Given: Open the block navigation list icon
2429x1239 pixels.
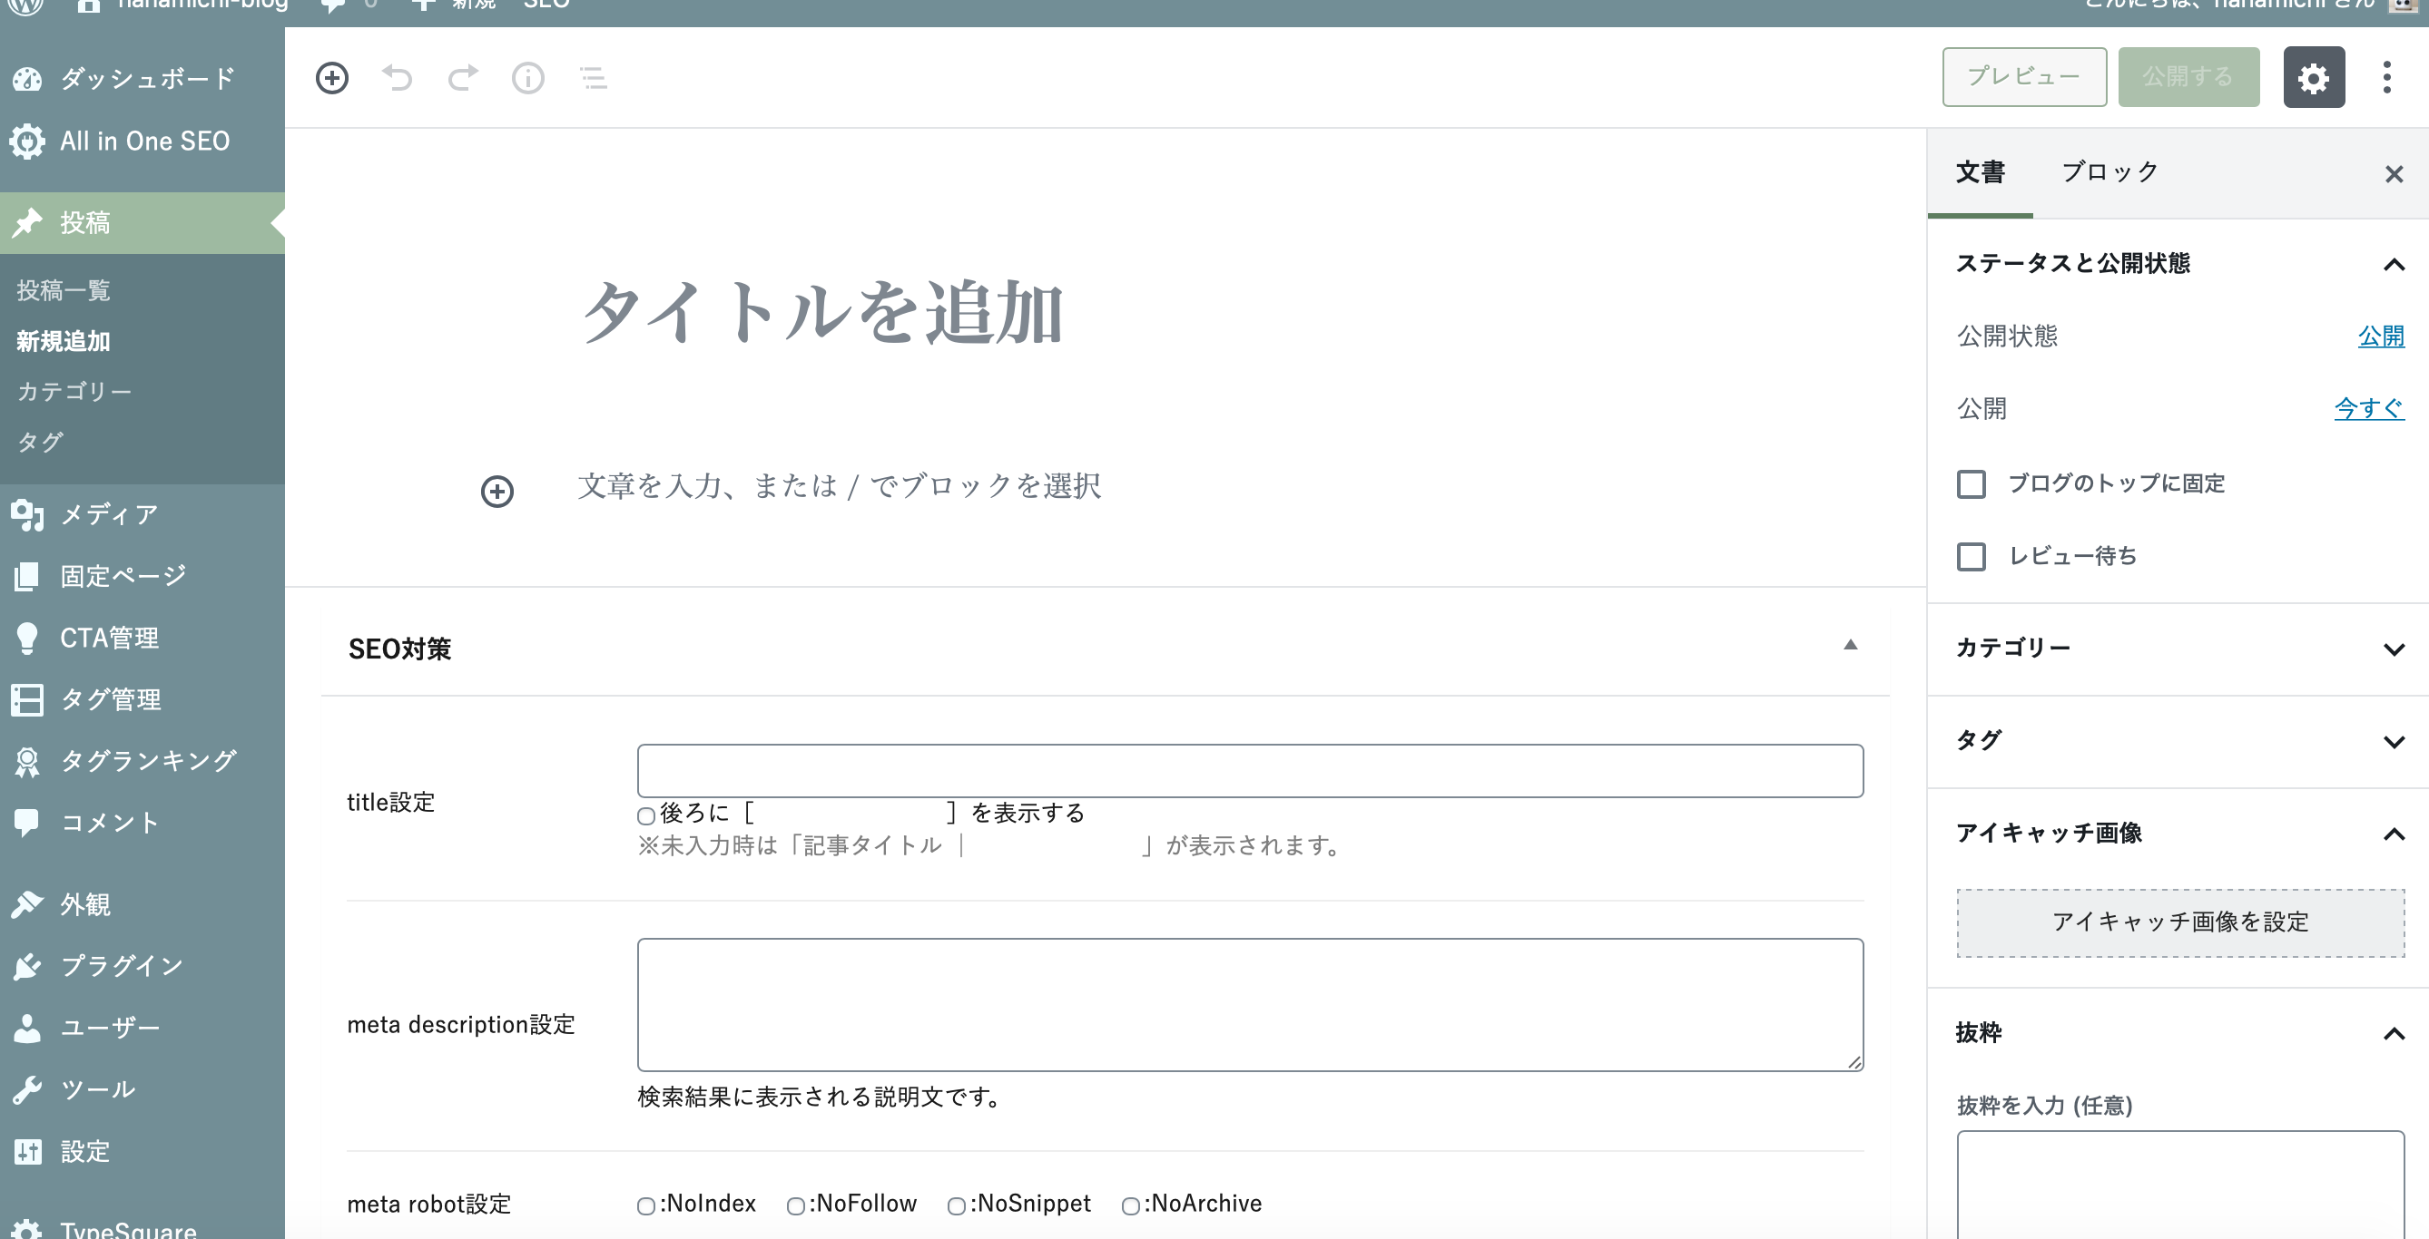Looking at the screenshot, I should click(x=593, y=77).
